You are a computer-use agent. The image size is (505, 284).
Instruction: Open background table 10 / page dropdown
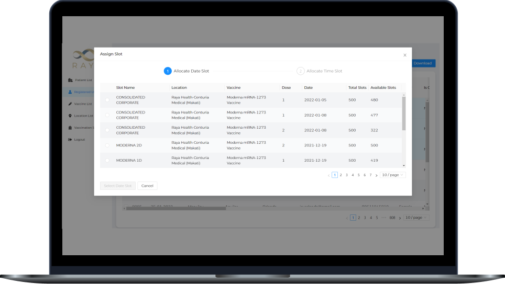416,218
